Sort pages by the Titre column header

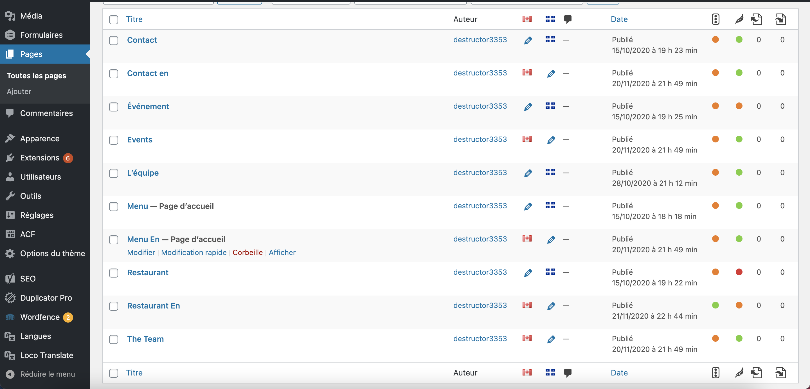coord(134,19)
